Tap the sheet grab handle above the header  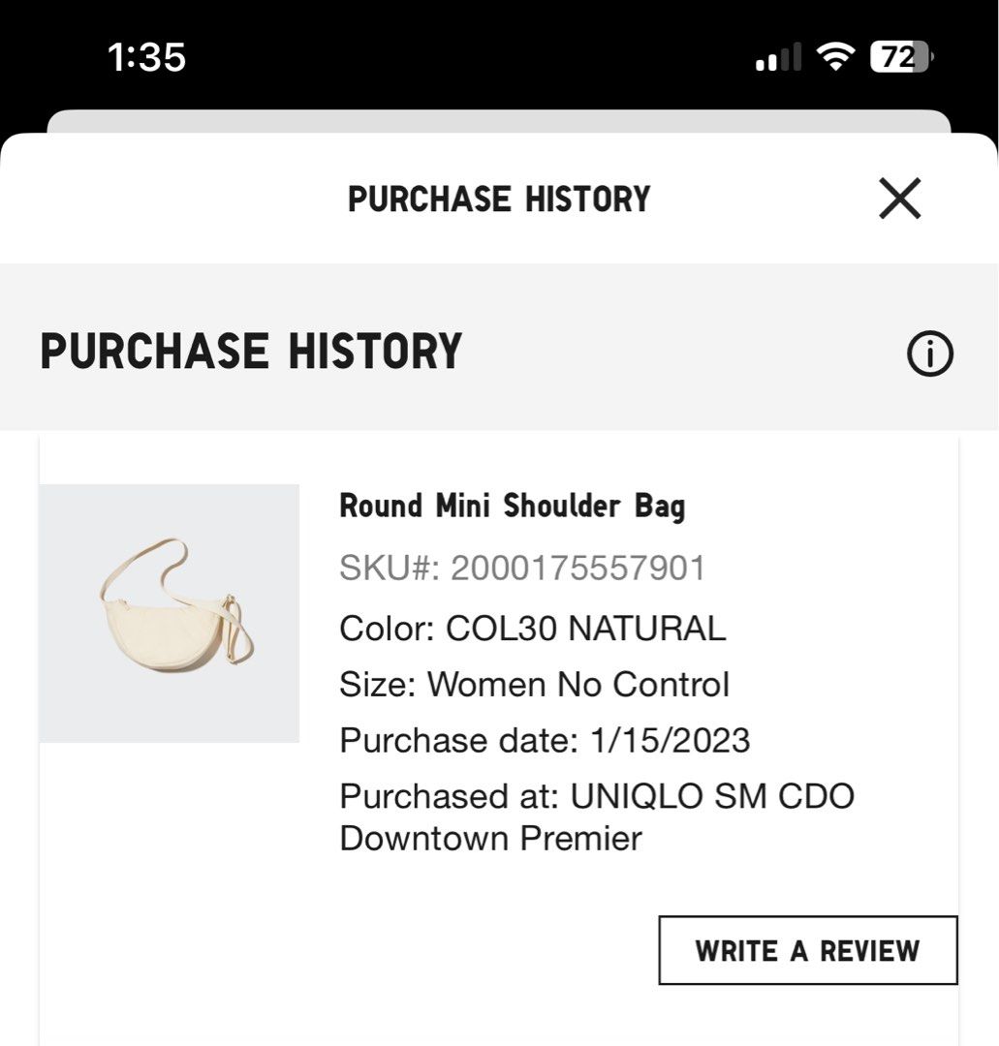[499, 124]
